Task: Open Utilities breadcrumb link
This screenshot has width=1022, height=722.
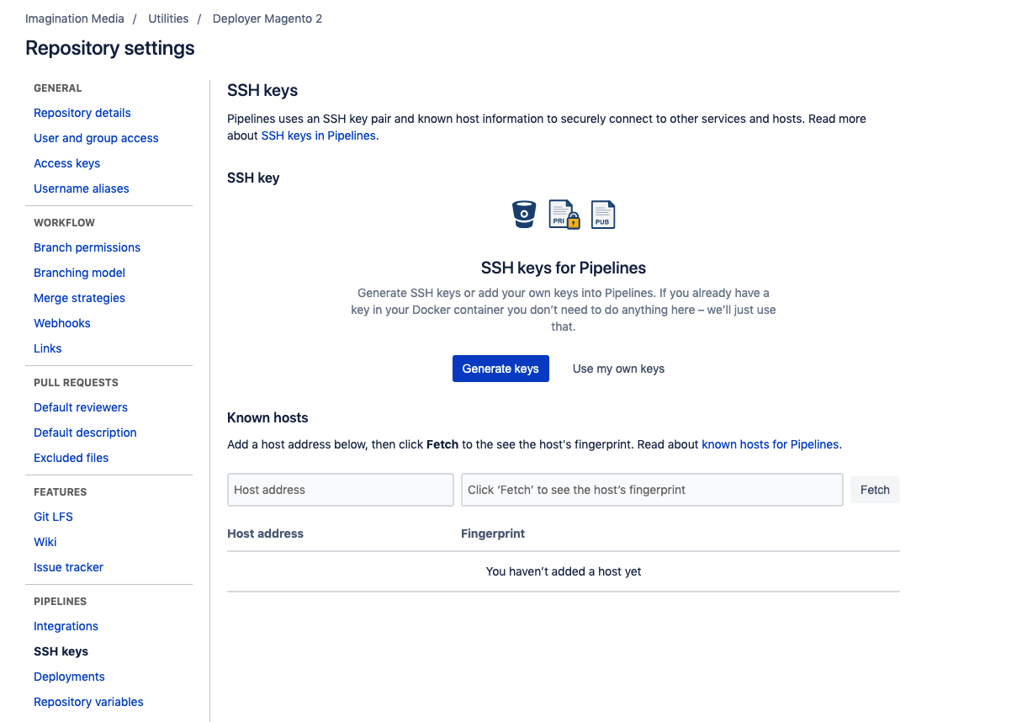Action: 168,19
